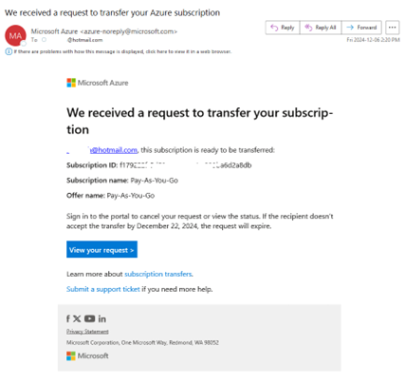Click the Subscription name Pay-As-You-Go value
This screenshot has height=384, width=405.
point(155,181)
